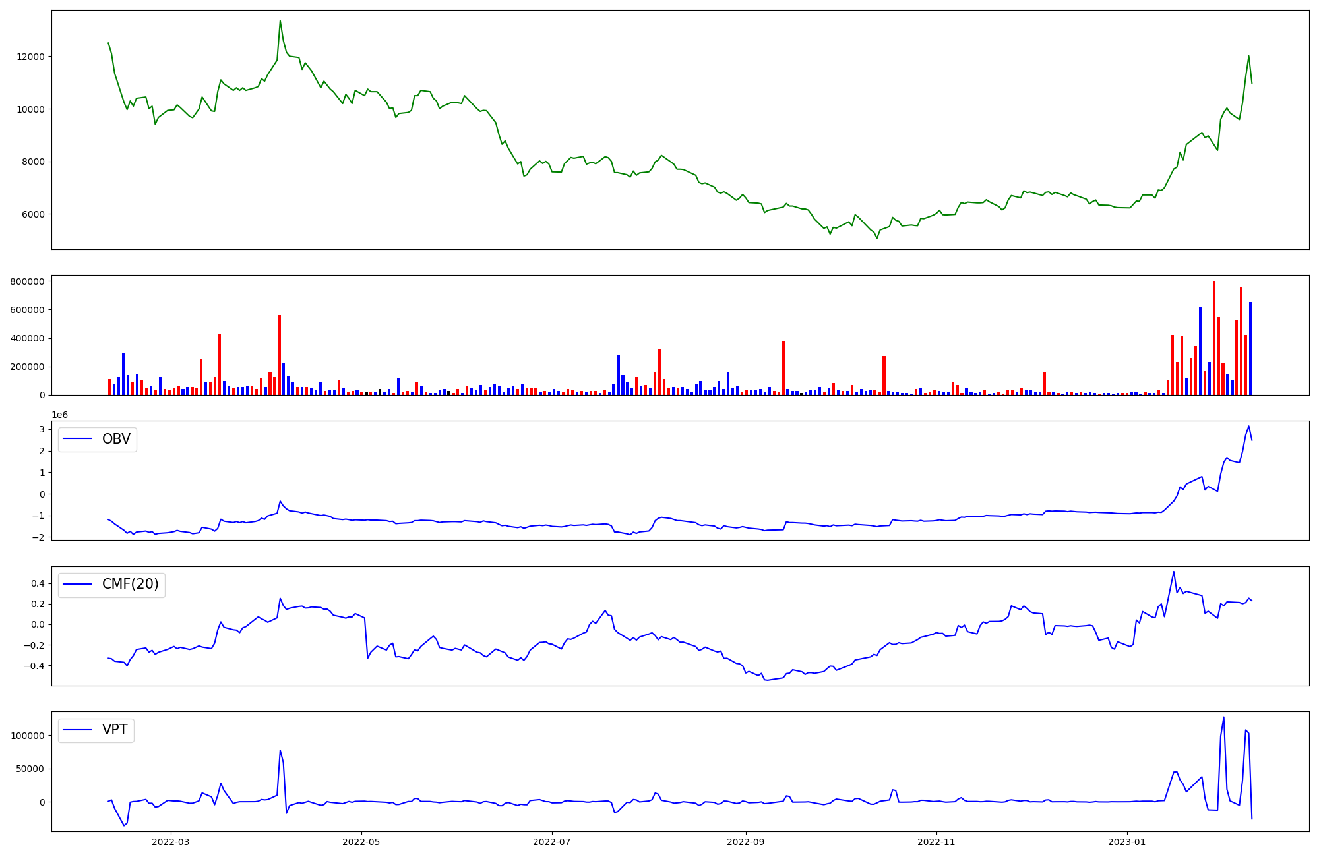Click the 2023-01 date tick label
This screenshot has width=1319, height=857.
(x=1127, y=842)
